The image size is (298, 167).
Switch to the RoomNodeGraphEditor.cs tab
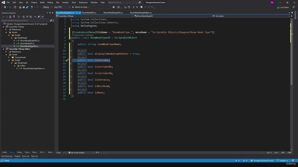point(141,13)
